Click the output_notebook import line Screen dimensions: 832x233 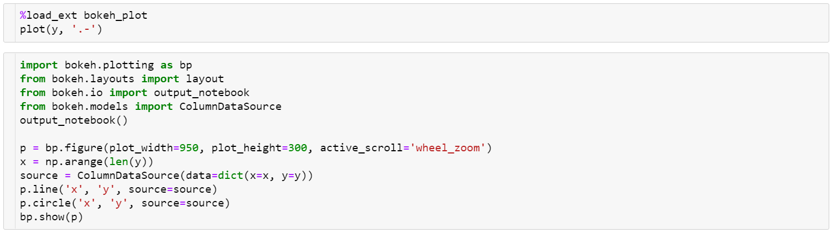(x=134, y=93)
